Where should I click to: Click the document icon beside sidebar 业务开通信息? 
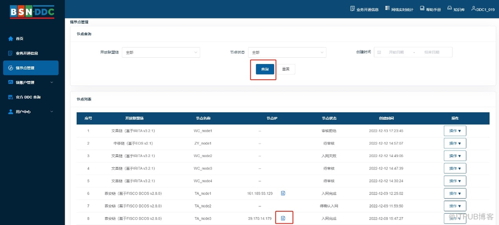point(11,53)
